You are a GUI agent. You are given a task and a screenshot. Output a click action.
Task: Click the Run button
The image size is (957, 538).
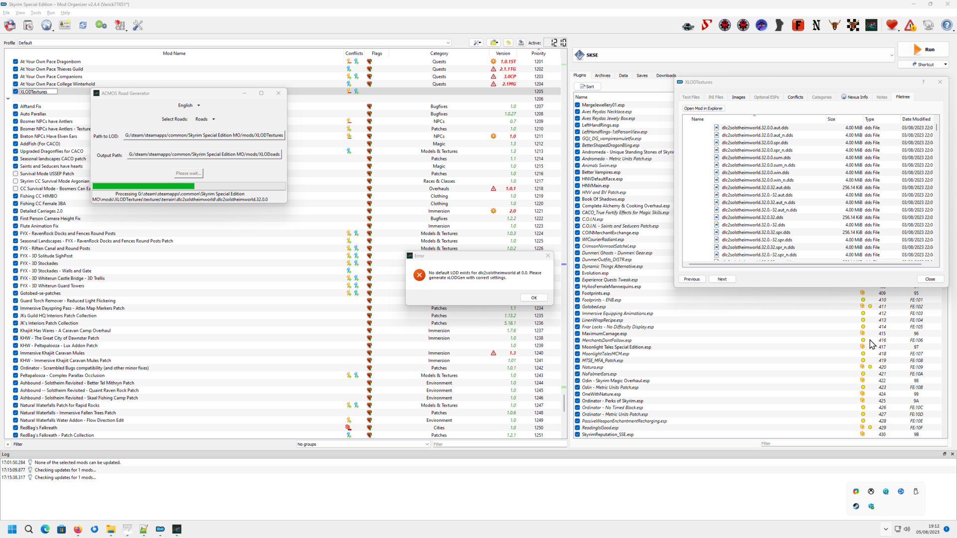[924, 49]
